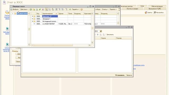Expand the Западная-1 folder row
Screen dimensions: 169x95
tap(32, 19)
